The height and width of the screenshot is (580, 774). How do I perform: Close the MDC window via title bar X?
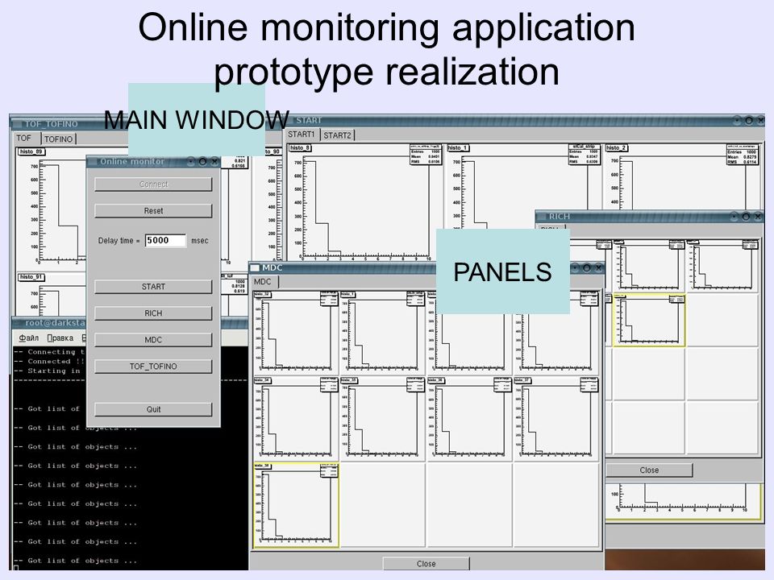click(598, 267)
